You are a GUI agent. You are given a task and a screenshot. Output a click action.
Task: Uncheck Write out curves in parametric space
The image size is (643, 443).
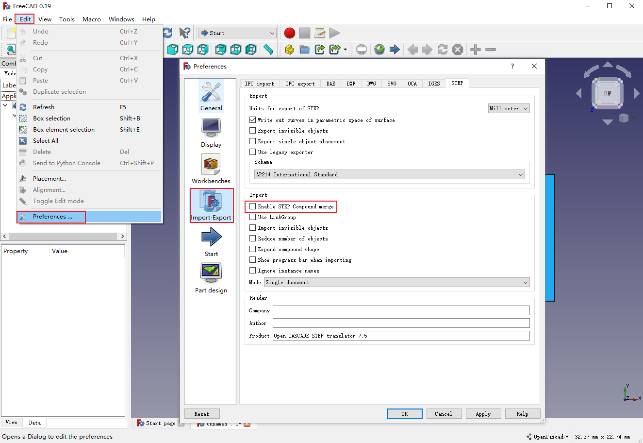(252, 119)
